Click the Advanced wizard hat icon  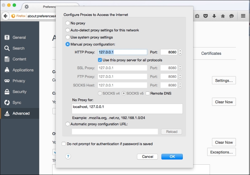pyautogui.click(x=7, y=113)
